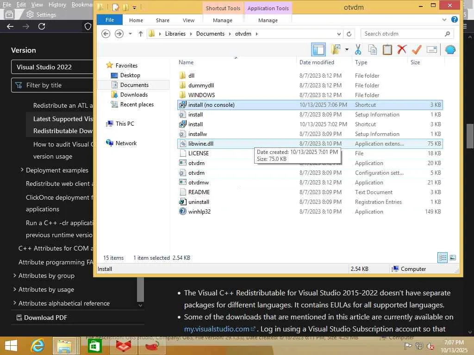Viewport: 474px width, 355px height.
Task: Select Downloads in the navigation pane
Action: click(x=134, y=94)
